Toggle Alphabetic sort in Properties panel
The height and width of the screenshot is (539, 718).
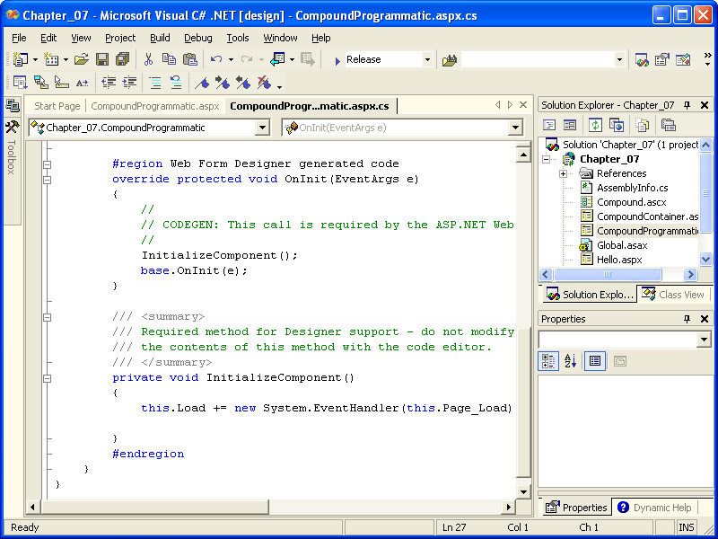tap(570, 361)
